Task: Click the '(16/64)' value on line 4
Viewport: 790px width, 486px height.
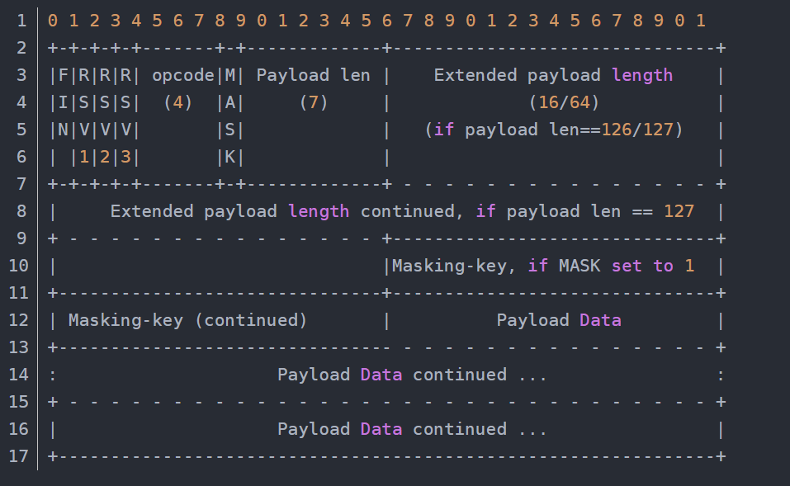Action: (x=565, y=103)
